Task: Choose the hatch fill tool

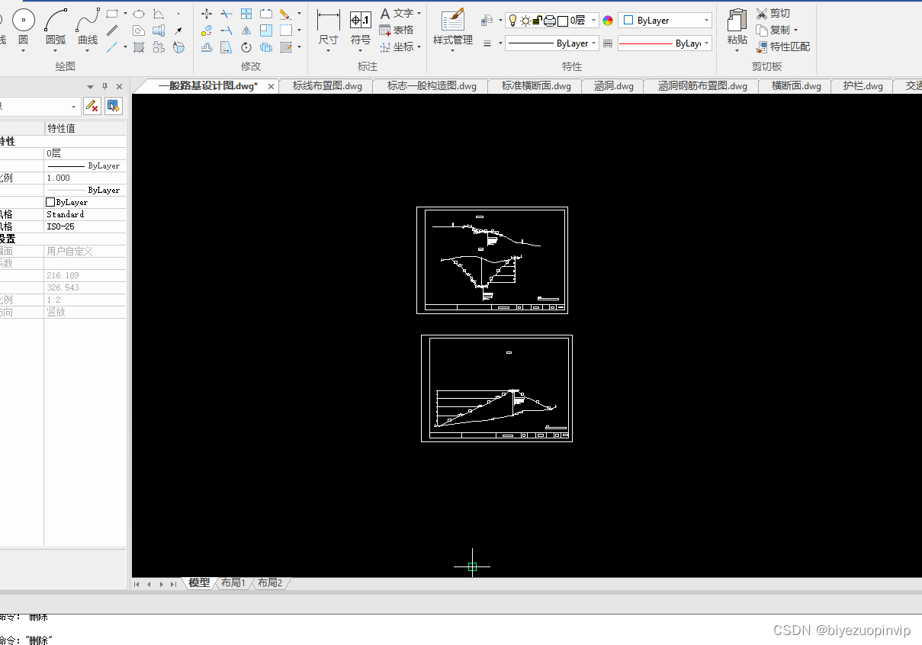Action: [139, 47]
